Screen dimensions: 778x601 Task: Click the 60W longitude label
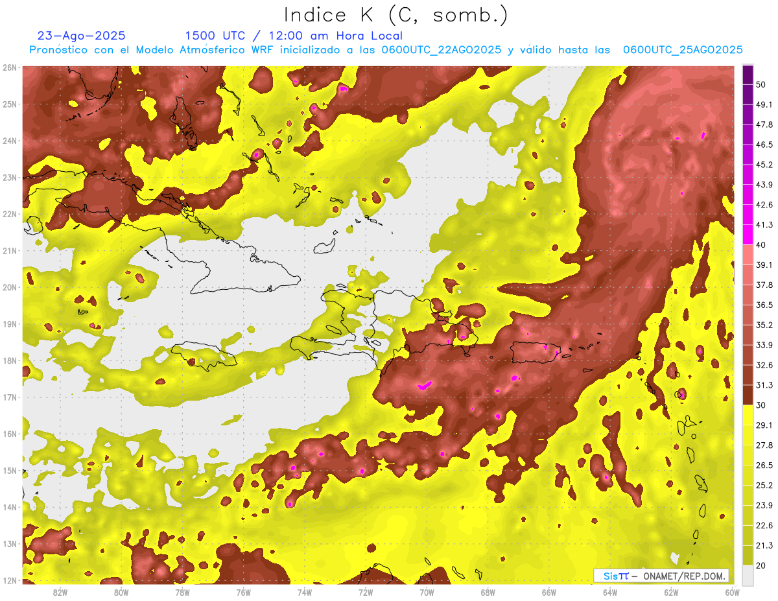[732, 592]
